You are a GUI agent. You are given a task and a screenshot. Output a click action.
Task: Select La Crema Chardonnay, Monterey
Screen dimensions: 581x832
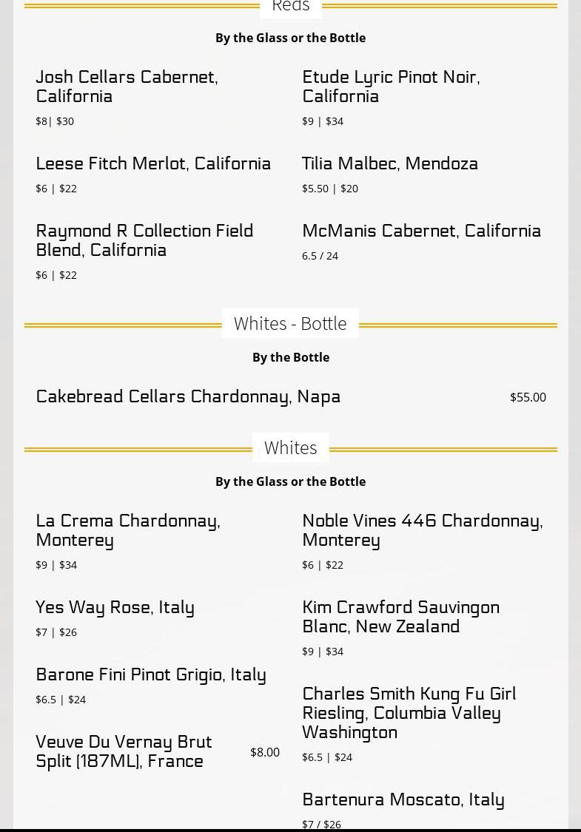tap(128, 530)
